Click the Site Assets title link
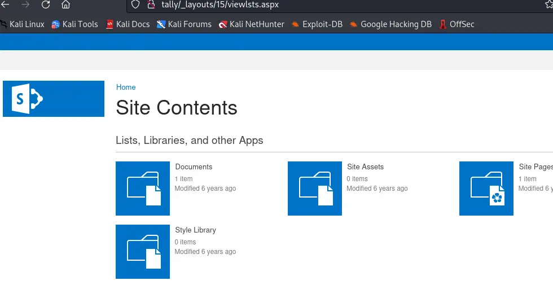This screenshot has width=553, height=298. tap(366, 167)
